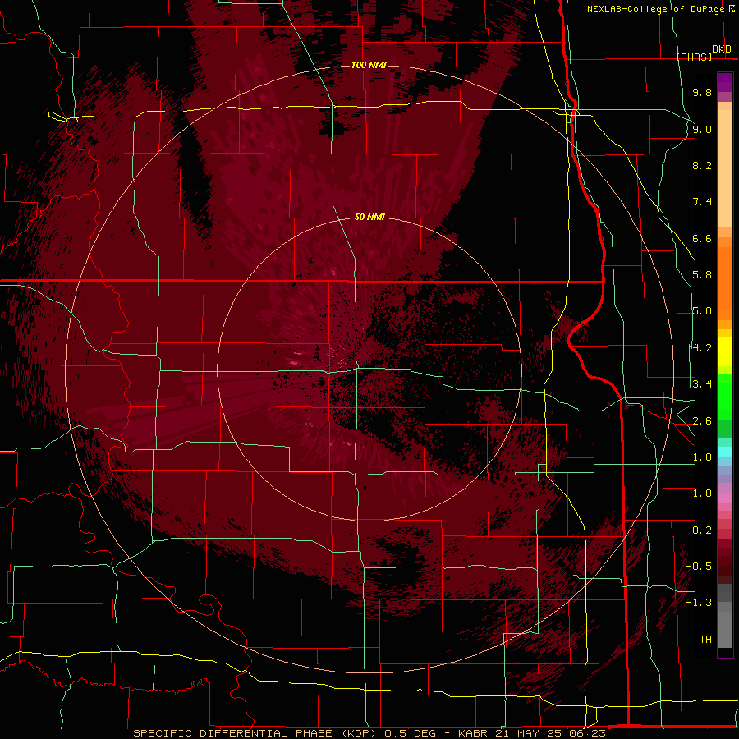Click the light peach segment of color bar
The height and width of the screenshot is (739, 739).
725,168
